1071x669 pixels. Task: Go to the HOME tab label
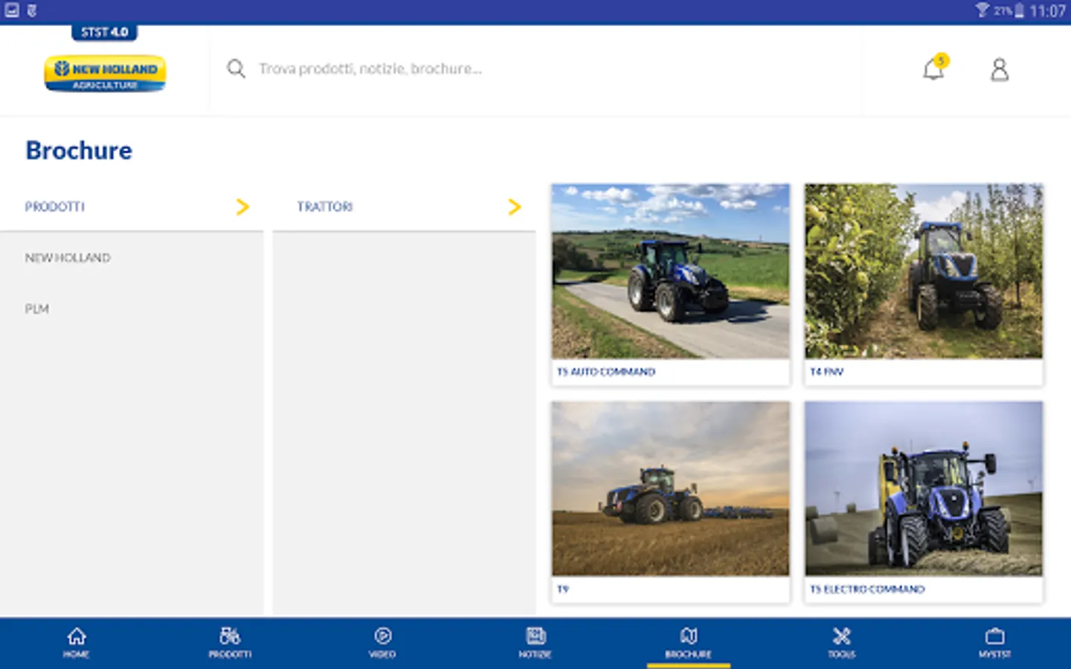77,655
